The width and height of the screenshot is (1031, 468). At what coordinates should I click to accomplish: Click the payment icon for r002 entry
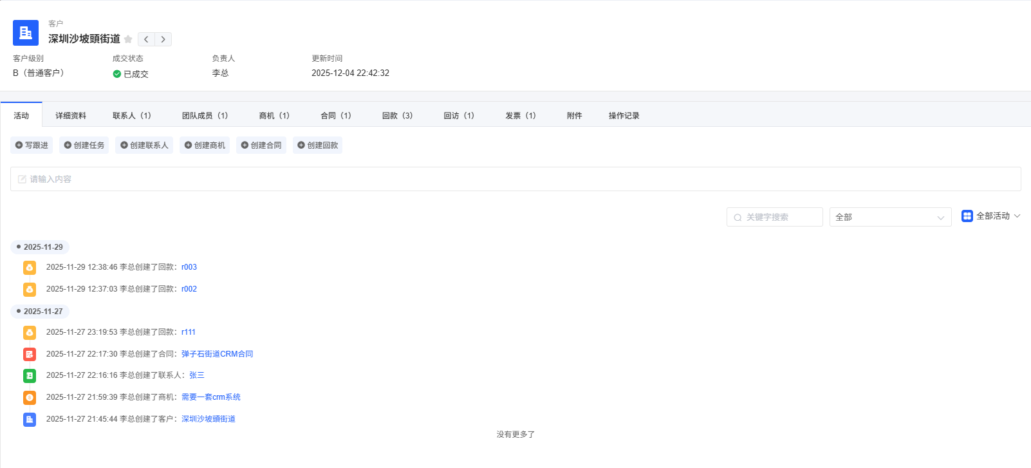pos(30,289)
